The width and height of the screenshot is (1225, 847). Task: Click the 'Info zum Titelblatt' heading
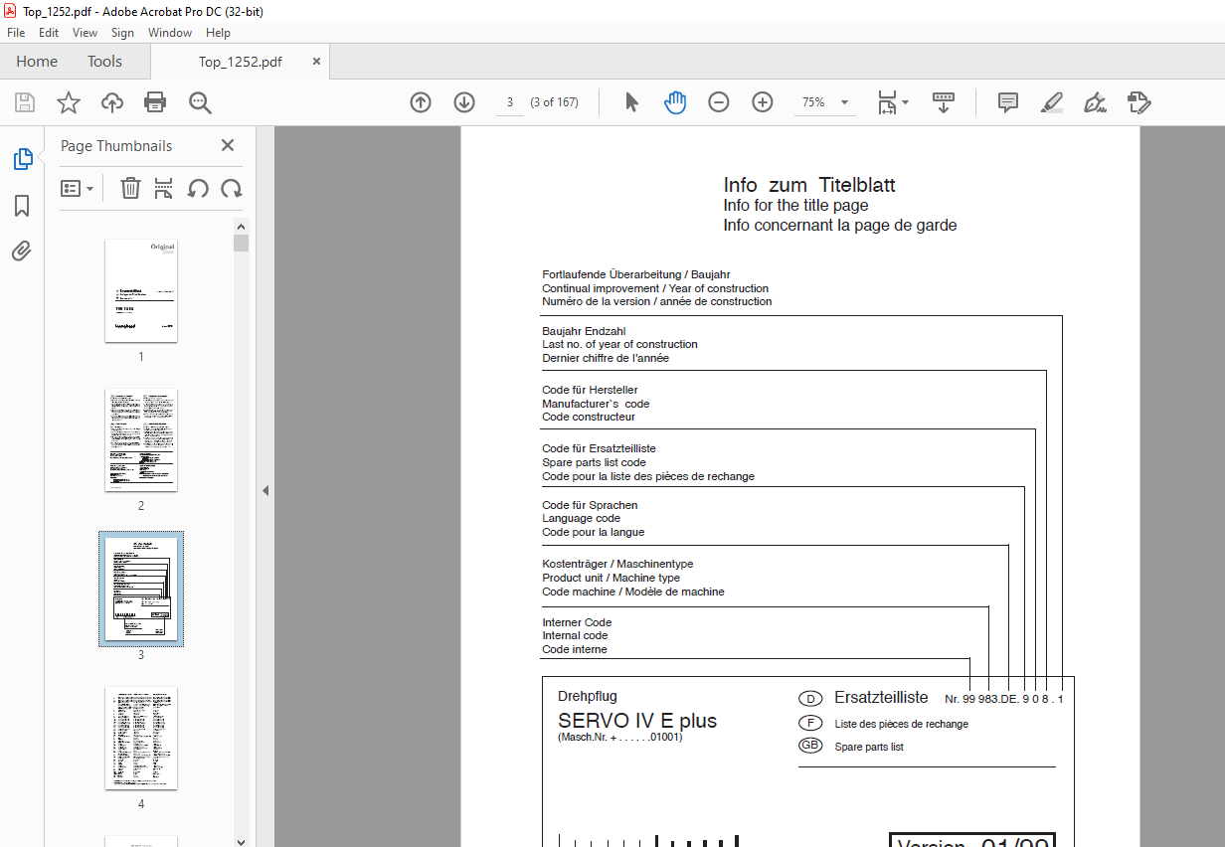point(809,185)
